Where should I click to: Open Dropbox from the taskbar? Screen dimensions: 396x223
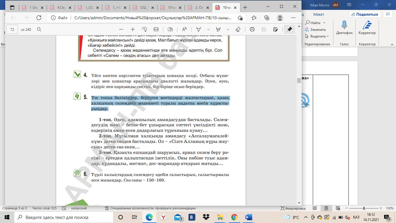206,217
